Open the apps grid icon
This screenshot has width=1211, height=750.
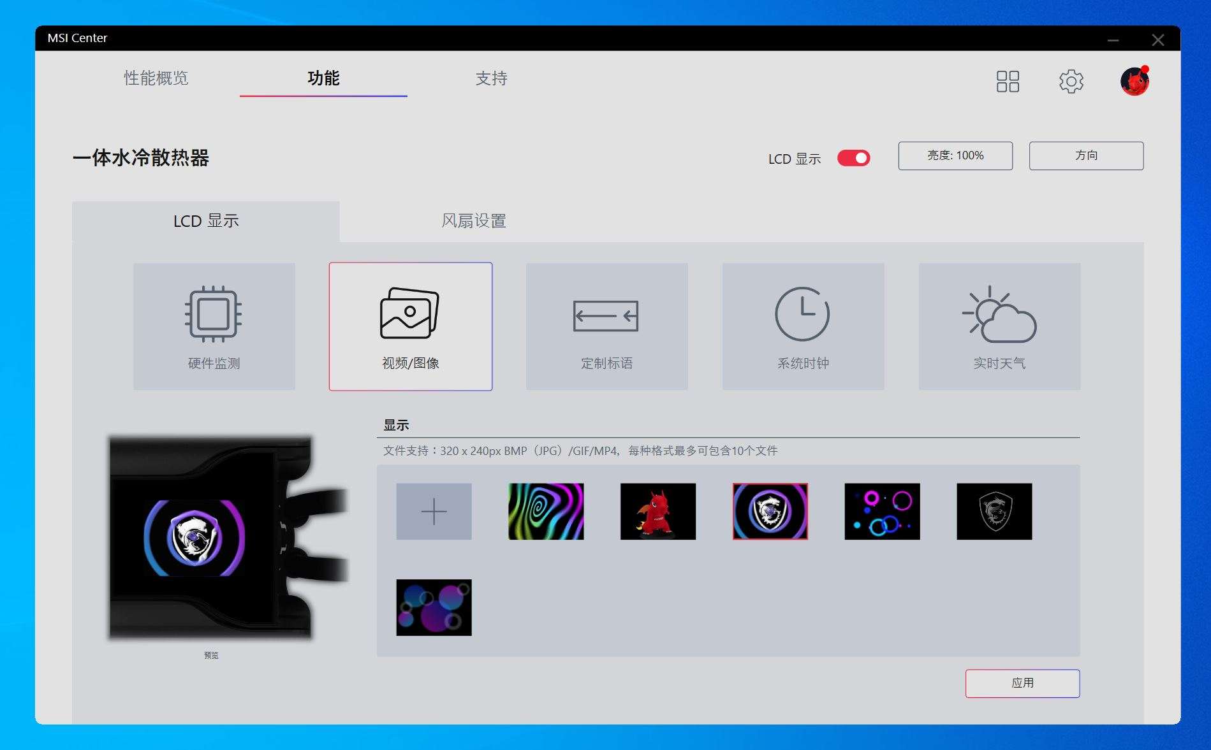pyautogui.click(x=1008, y=81)
